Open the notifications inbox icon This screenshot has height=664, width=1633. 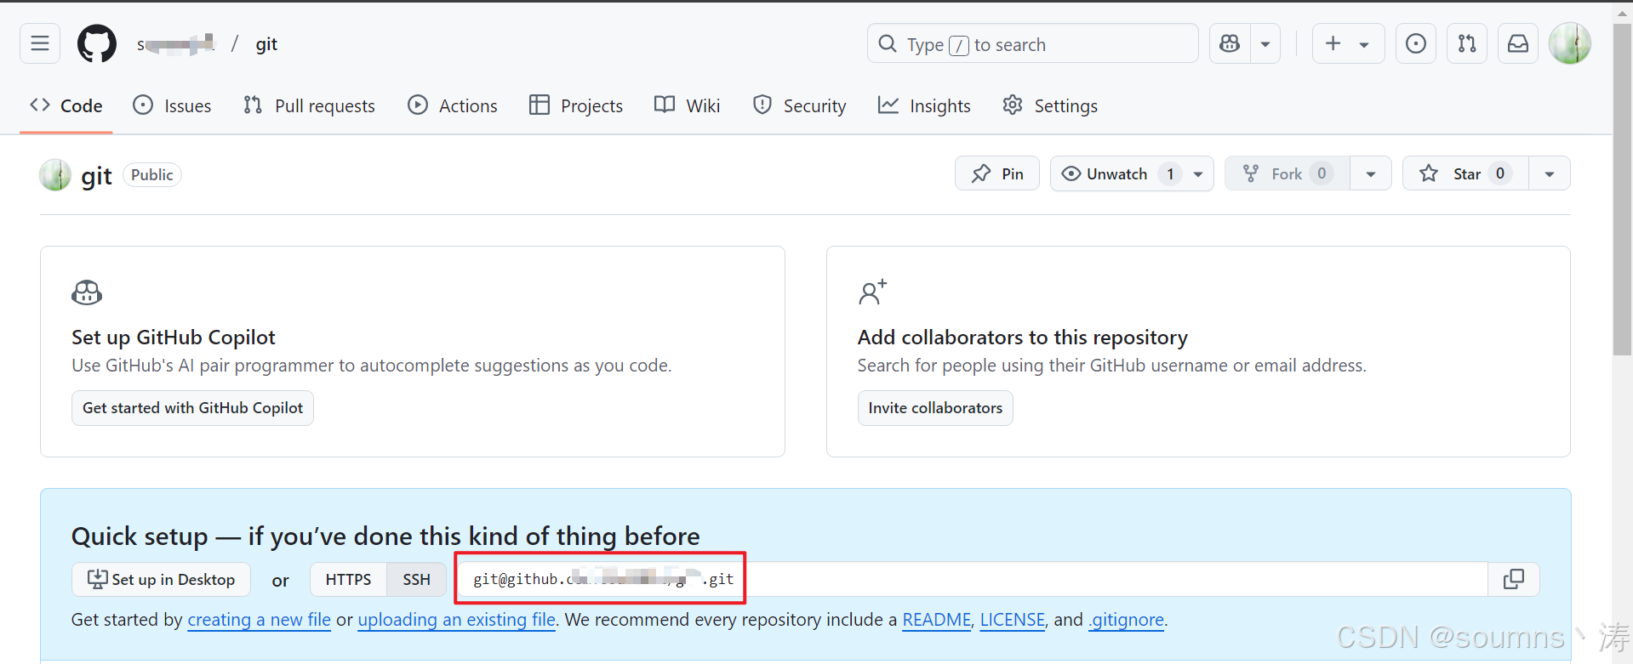coord(1518,43)
